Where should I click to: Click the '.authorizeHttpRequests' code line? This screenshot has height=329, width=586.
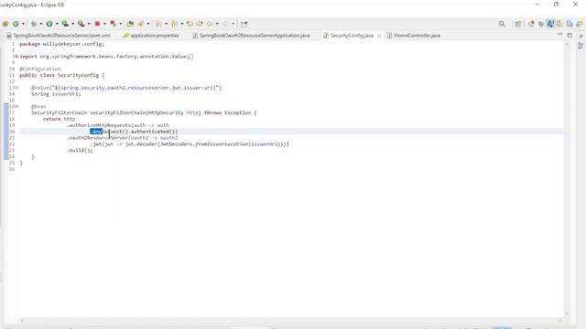tap(118, 125)
